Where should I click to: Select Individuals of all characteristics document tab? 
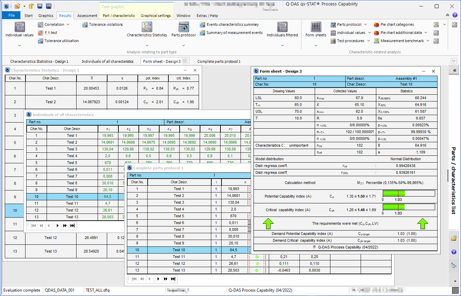point(108,61)
